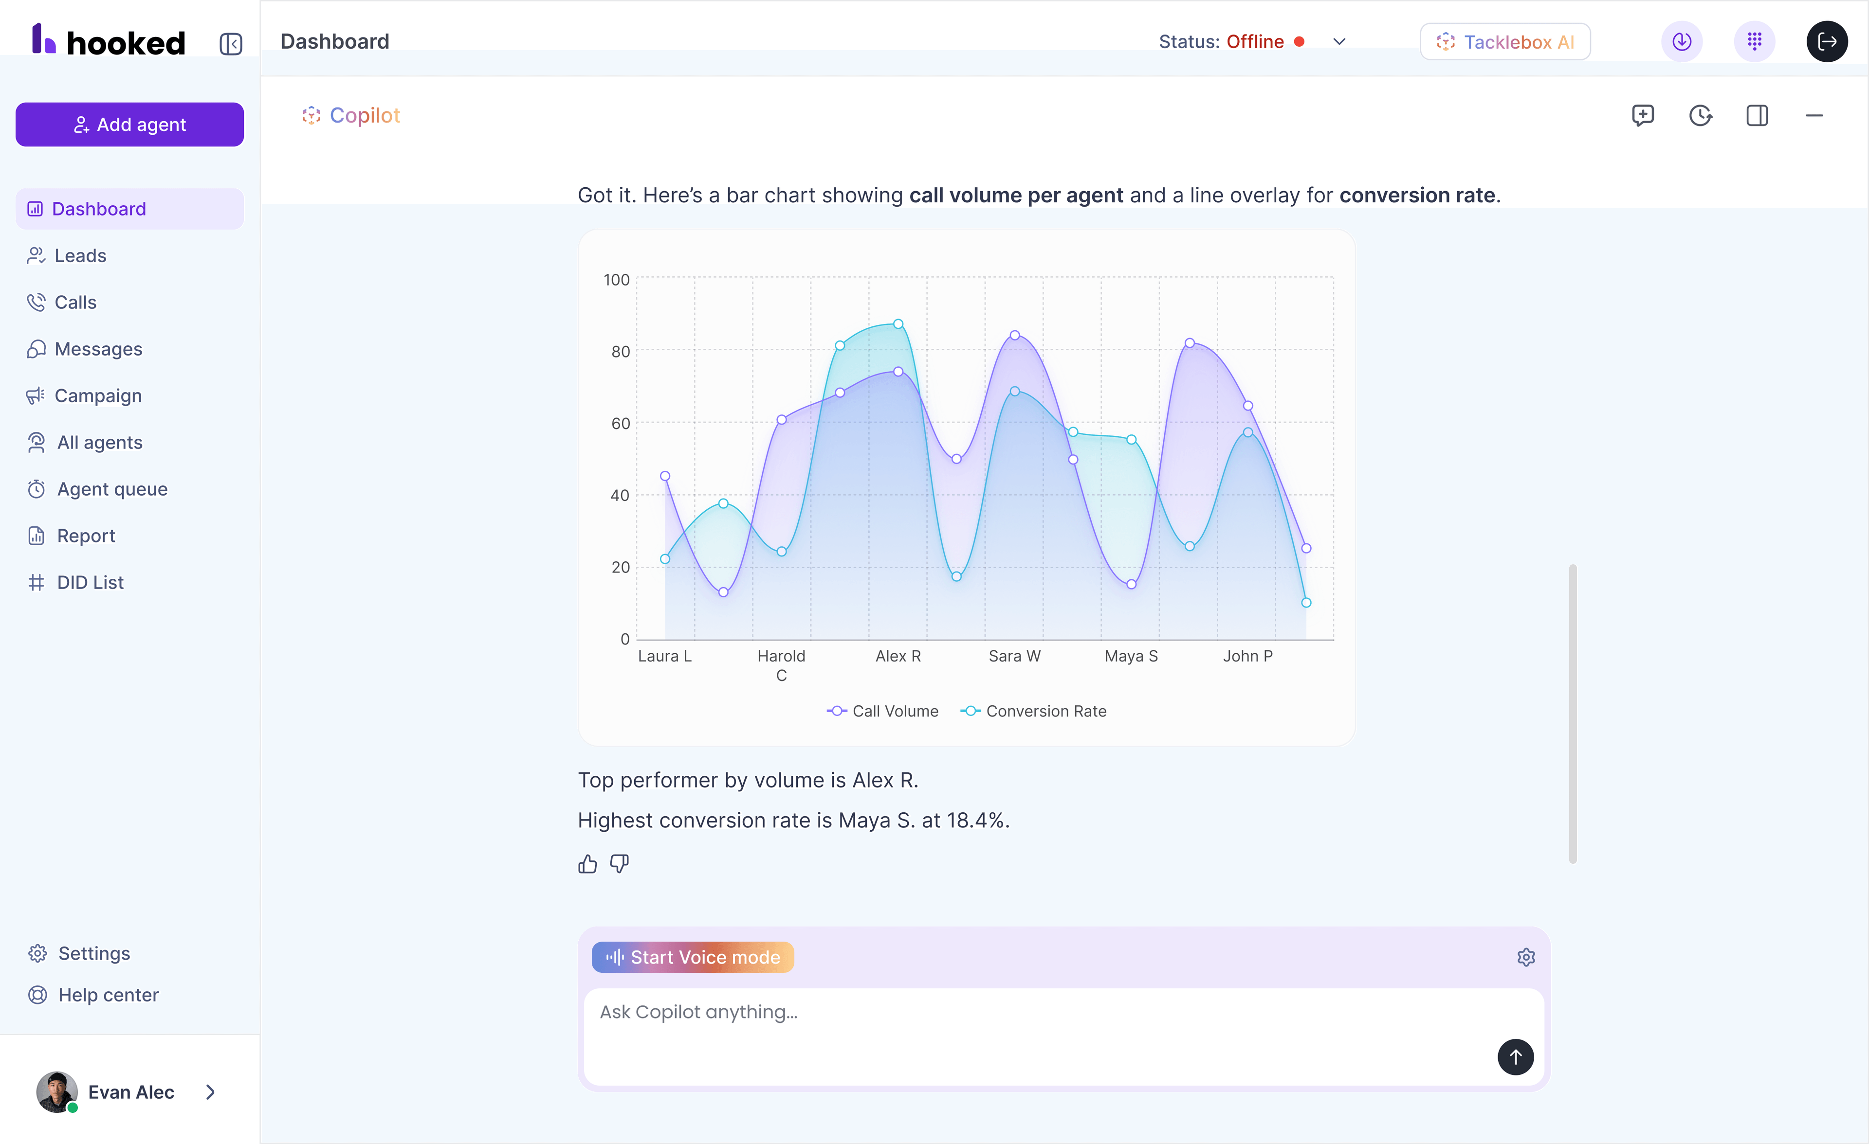Log out using the dark exit icon

click(1828, 42)
